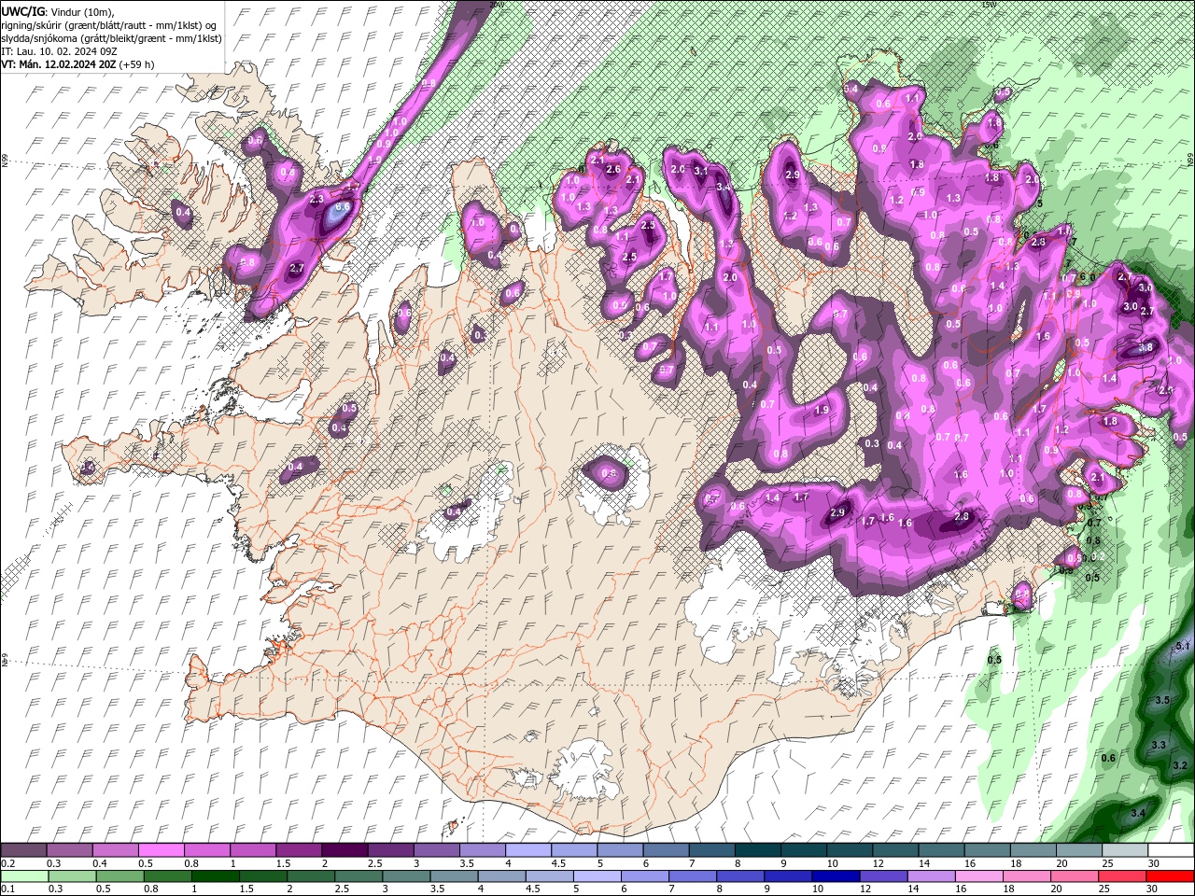
Task: Click the bright pink 0.5 swatch in snow legend
Action: [161, 850]
